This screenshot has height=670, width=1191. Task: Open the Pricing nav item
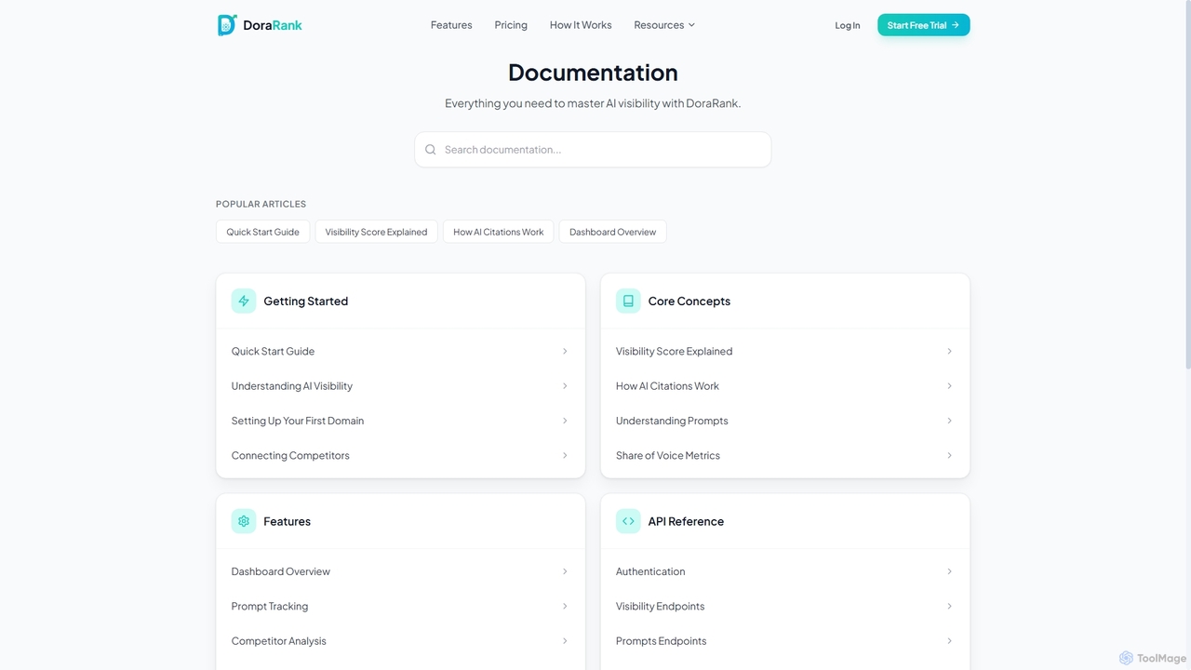[511, 25]
